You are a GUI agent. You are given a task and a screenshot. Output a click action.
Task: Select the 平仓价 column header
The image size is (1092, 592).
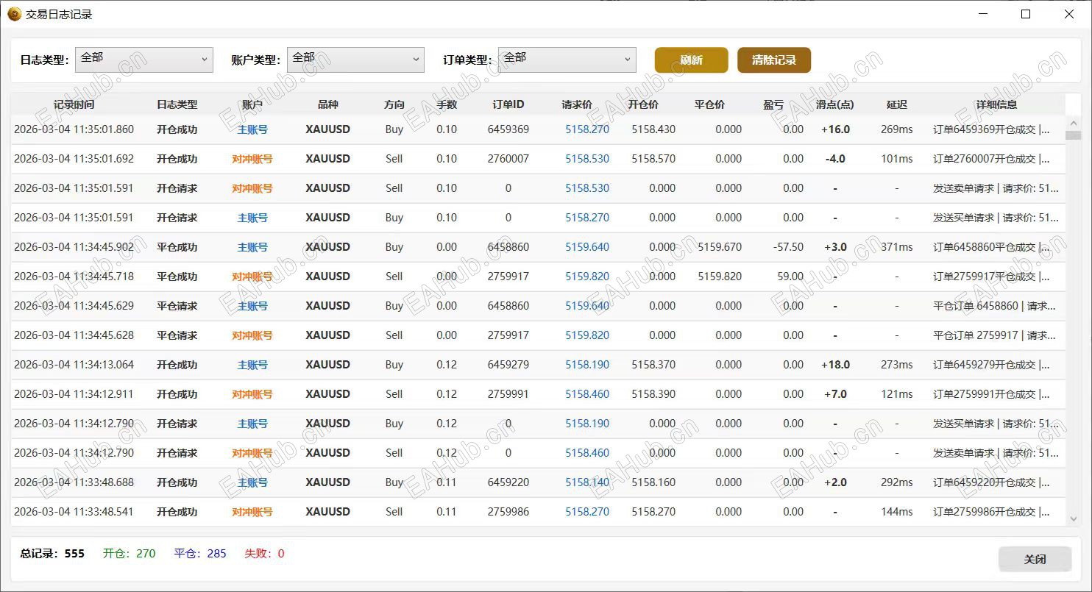click(x=709, y=104)
